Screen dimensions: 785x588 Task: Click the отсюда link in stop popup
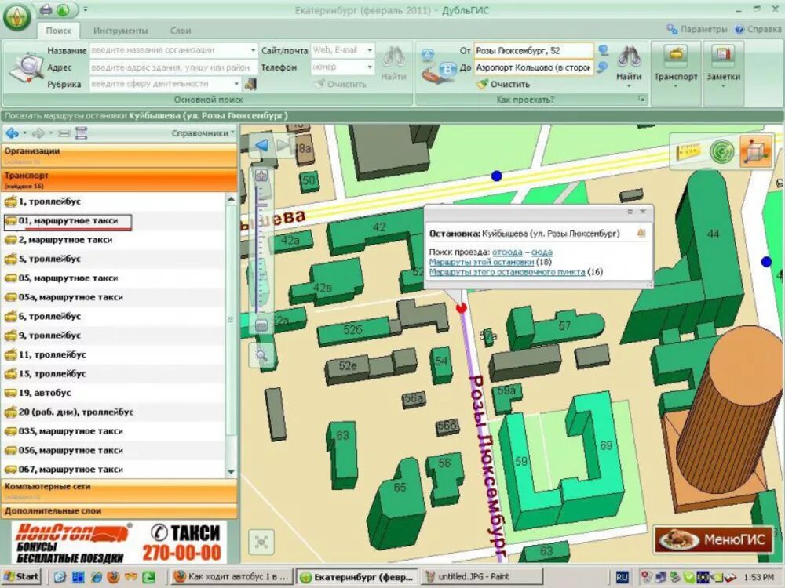[507, 252]
